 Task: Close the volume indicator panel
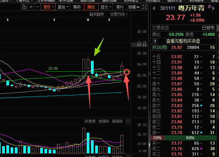pos(128,121)
